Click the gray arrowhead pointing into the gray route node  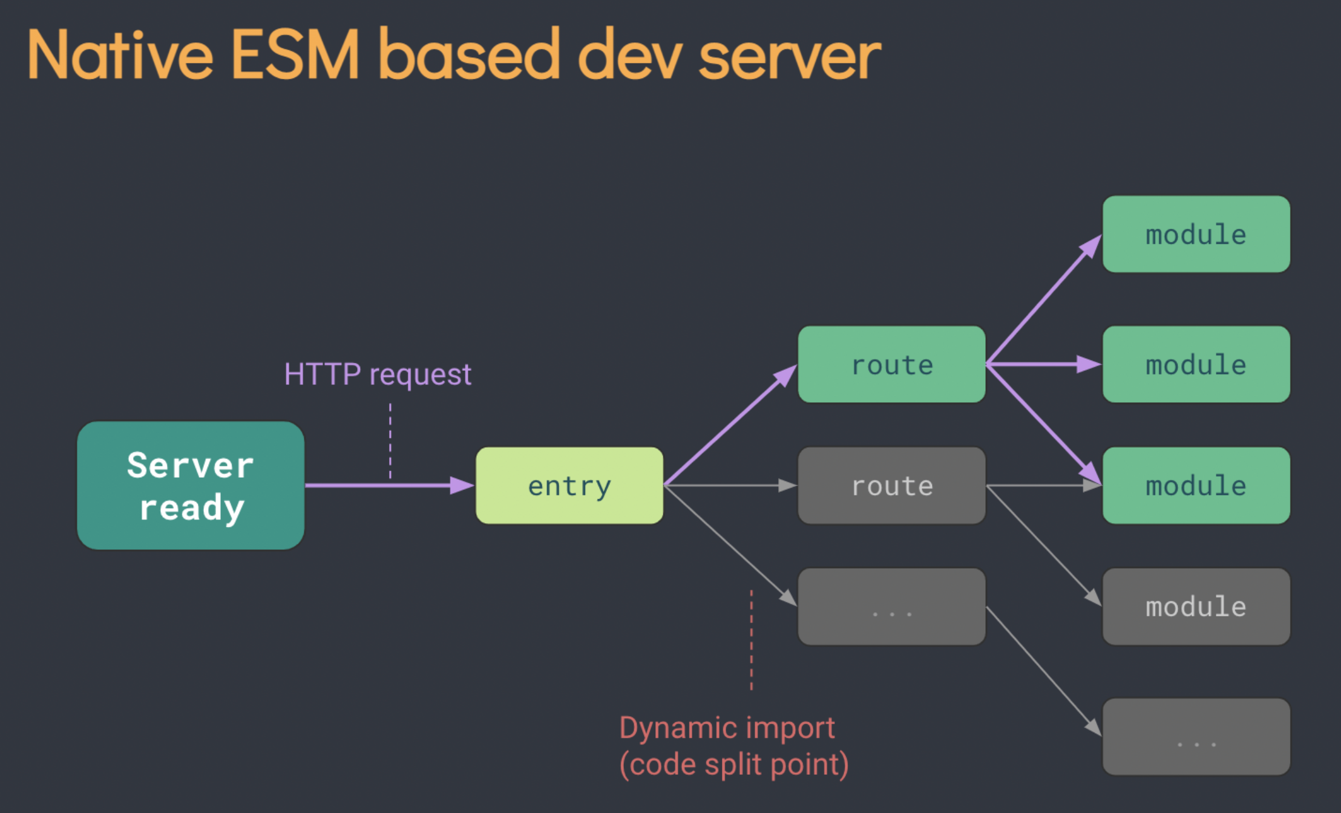[x=787, y=485]
